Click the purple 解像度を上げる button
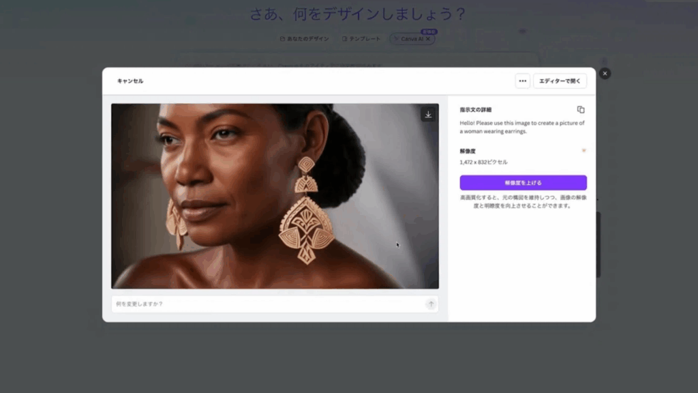698x393 pixels. [x=523, y=183]
